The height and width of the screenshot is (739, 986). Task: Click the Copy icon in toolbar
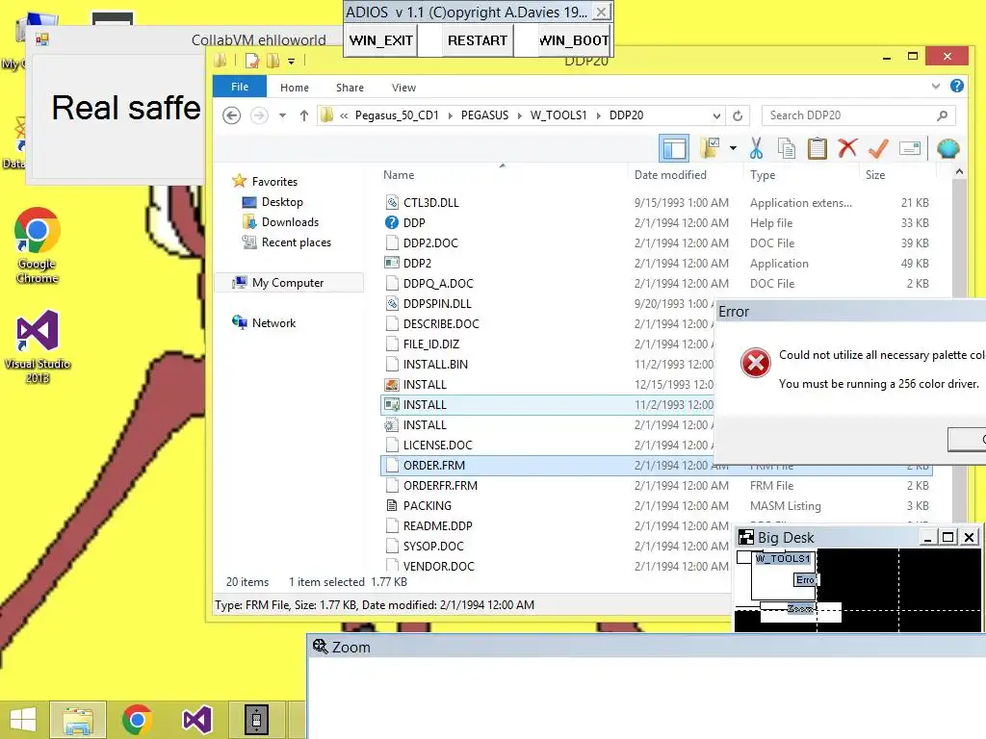tap(786, 148)
